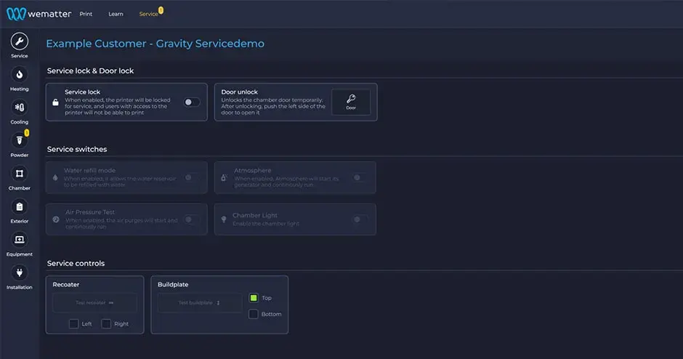The height and width of the screenshot is (359, 683).
Task: Turn on the Chamber Light switch
Action: [359, 219]
